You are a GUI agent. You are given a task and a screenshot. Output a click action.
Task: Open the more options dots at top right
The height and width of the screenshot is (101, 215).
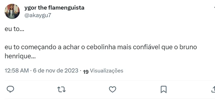coord(213,8)
